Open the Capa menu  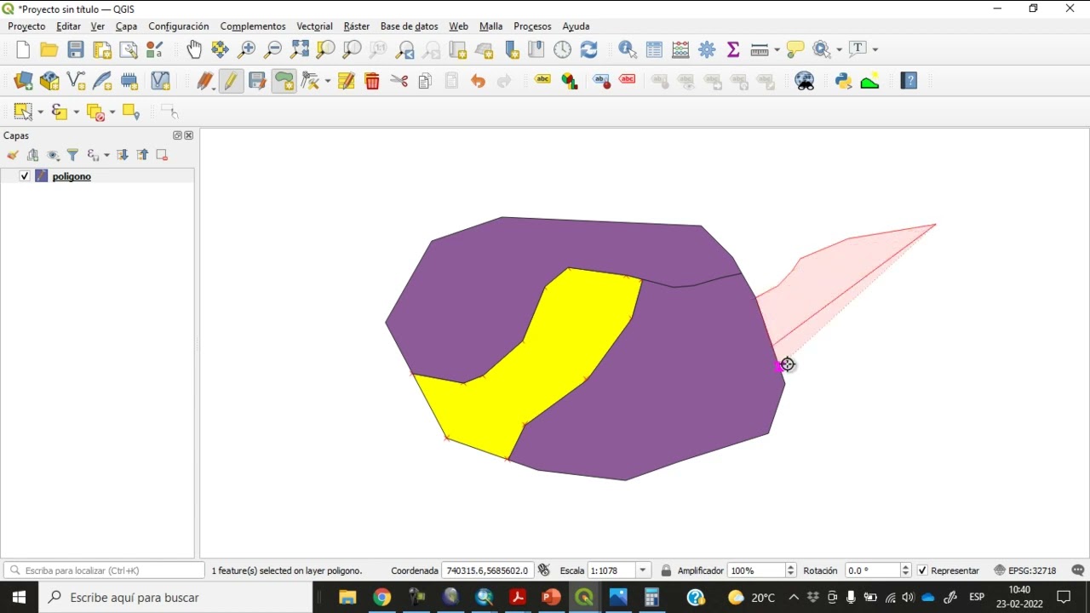(x=126, y=26)
